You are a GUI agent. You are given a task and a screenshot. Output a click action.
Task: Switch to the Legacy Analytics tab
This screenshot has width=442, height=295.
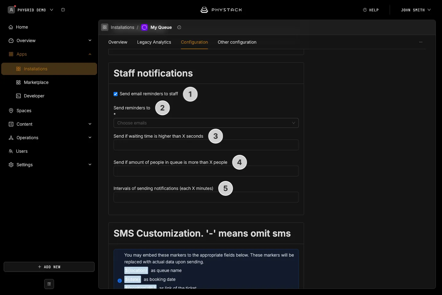(154, 42)
